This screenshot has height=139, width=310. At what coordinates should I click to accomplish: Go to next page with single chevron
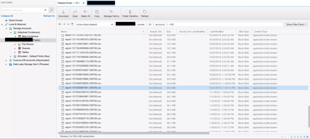pyautogui.click(x=304, y=137)
